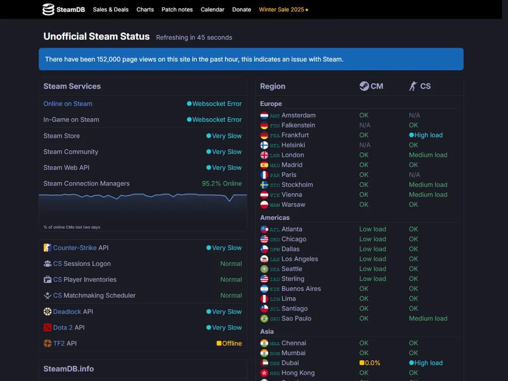
Task: Click the Counter-Strike game icon
Action: 48,248
